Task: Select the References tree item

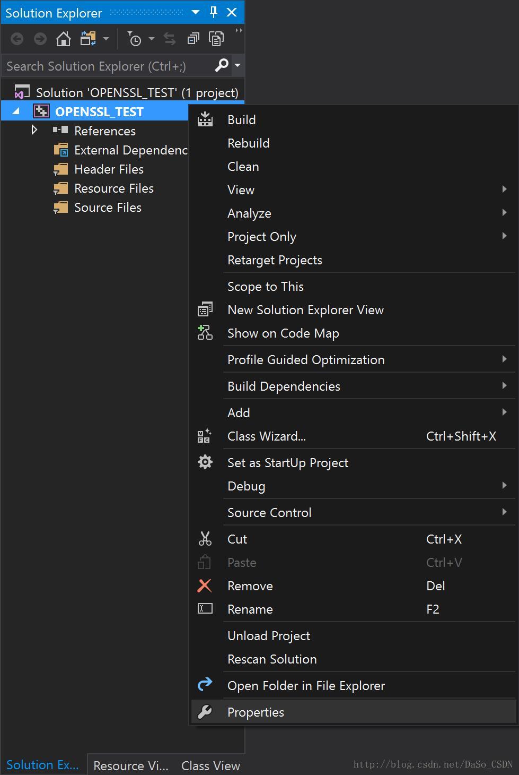Action: (x=104, y=131)
